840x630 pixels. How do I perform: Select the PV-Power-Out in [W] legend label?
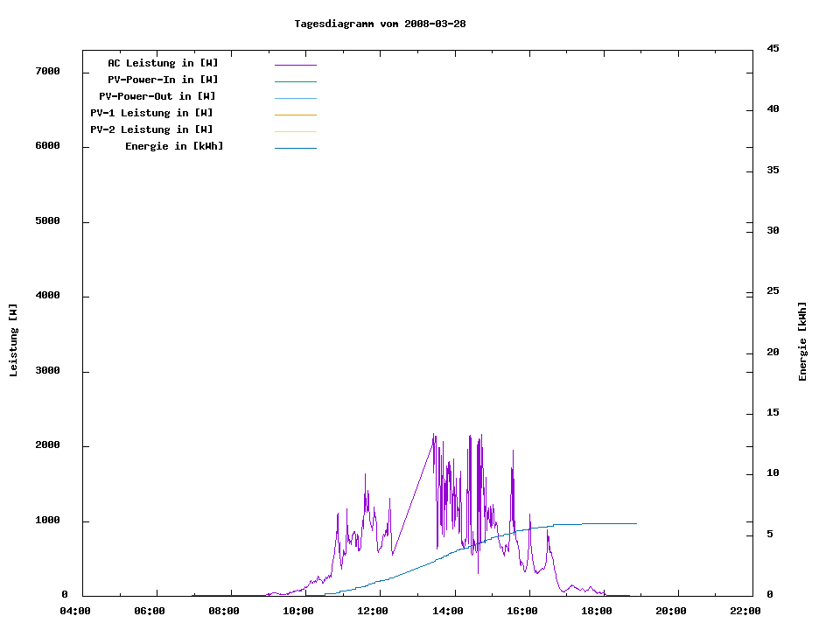pyautogui.click(x=157, y=96)
